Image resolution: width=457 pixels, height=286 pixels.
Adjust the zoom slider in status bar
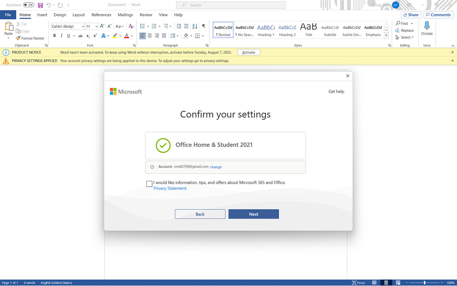click(x=425, y=283)
